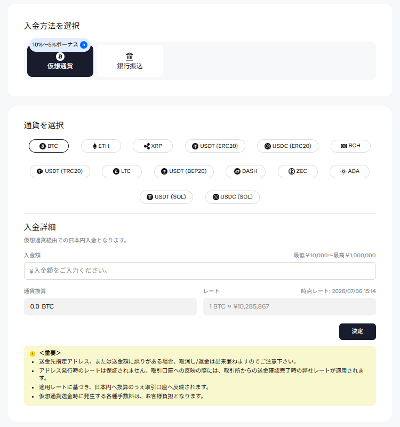The image size is (400, 427).
Task: Click the yellow warning icon beside <重要>
Action: point(33,354)
